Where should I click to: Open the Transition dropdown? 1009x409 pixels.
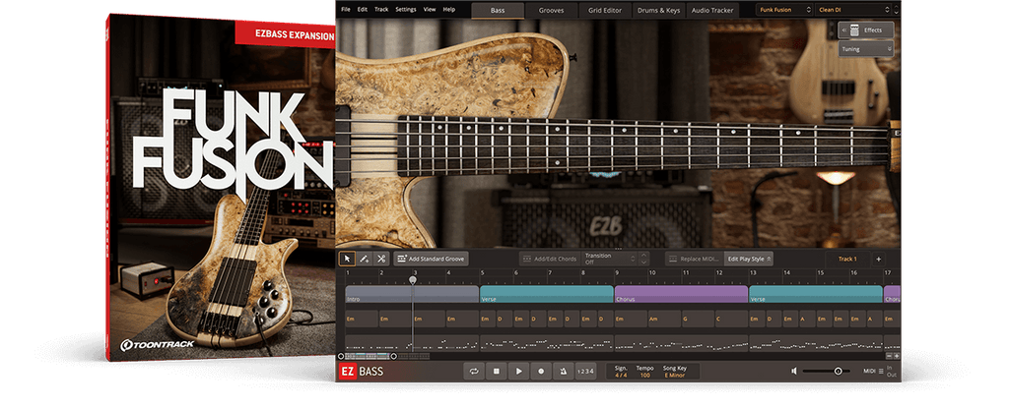click(x=609, y=259)
